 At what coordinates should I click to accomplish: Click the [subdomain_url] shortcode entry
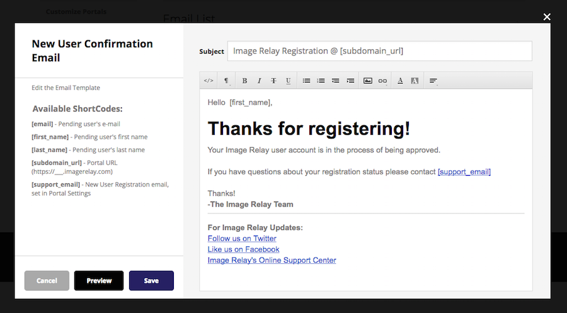pos(74,167)
